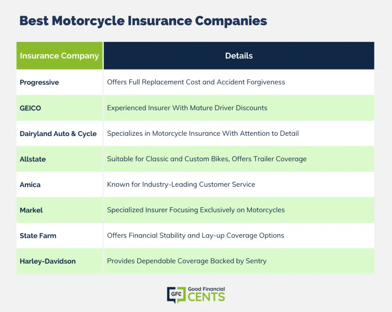Screen dimensions: 392x312
Task: Select Markel's Specialized Insurer details text
Action: pyautogui.click(x=196, y=210)
